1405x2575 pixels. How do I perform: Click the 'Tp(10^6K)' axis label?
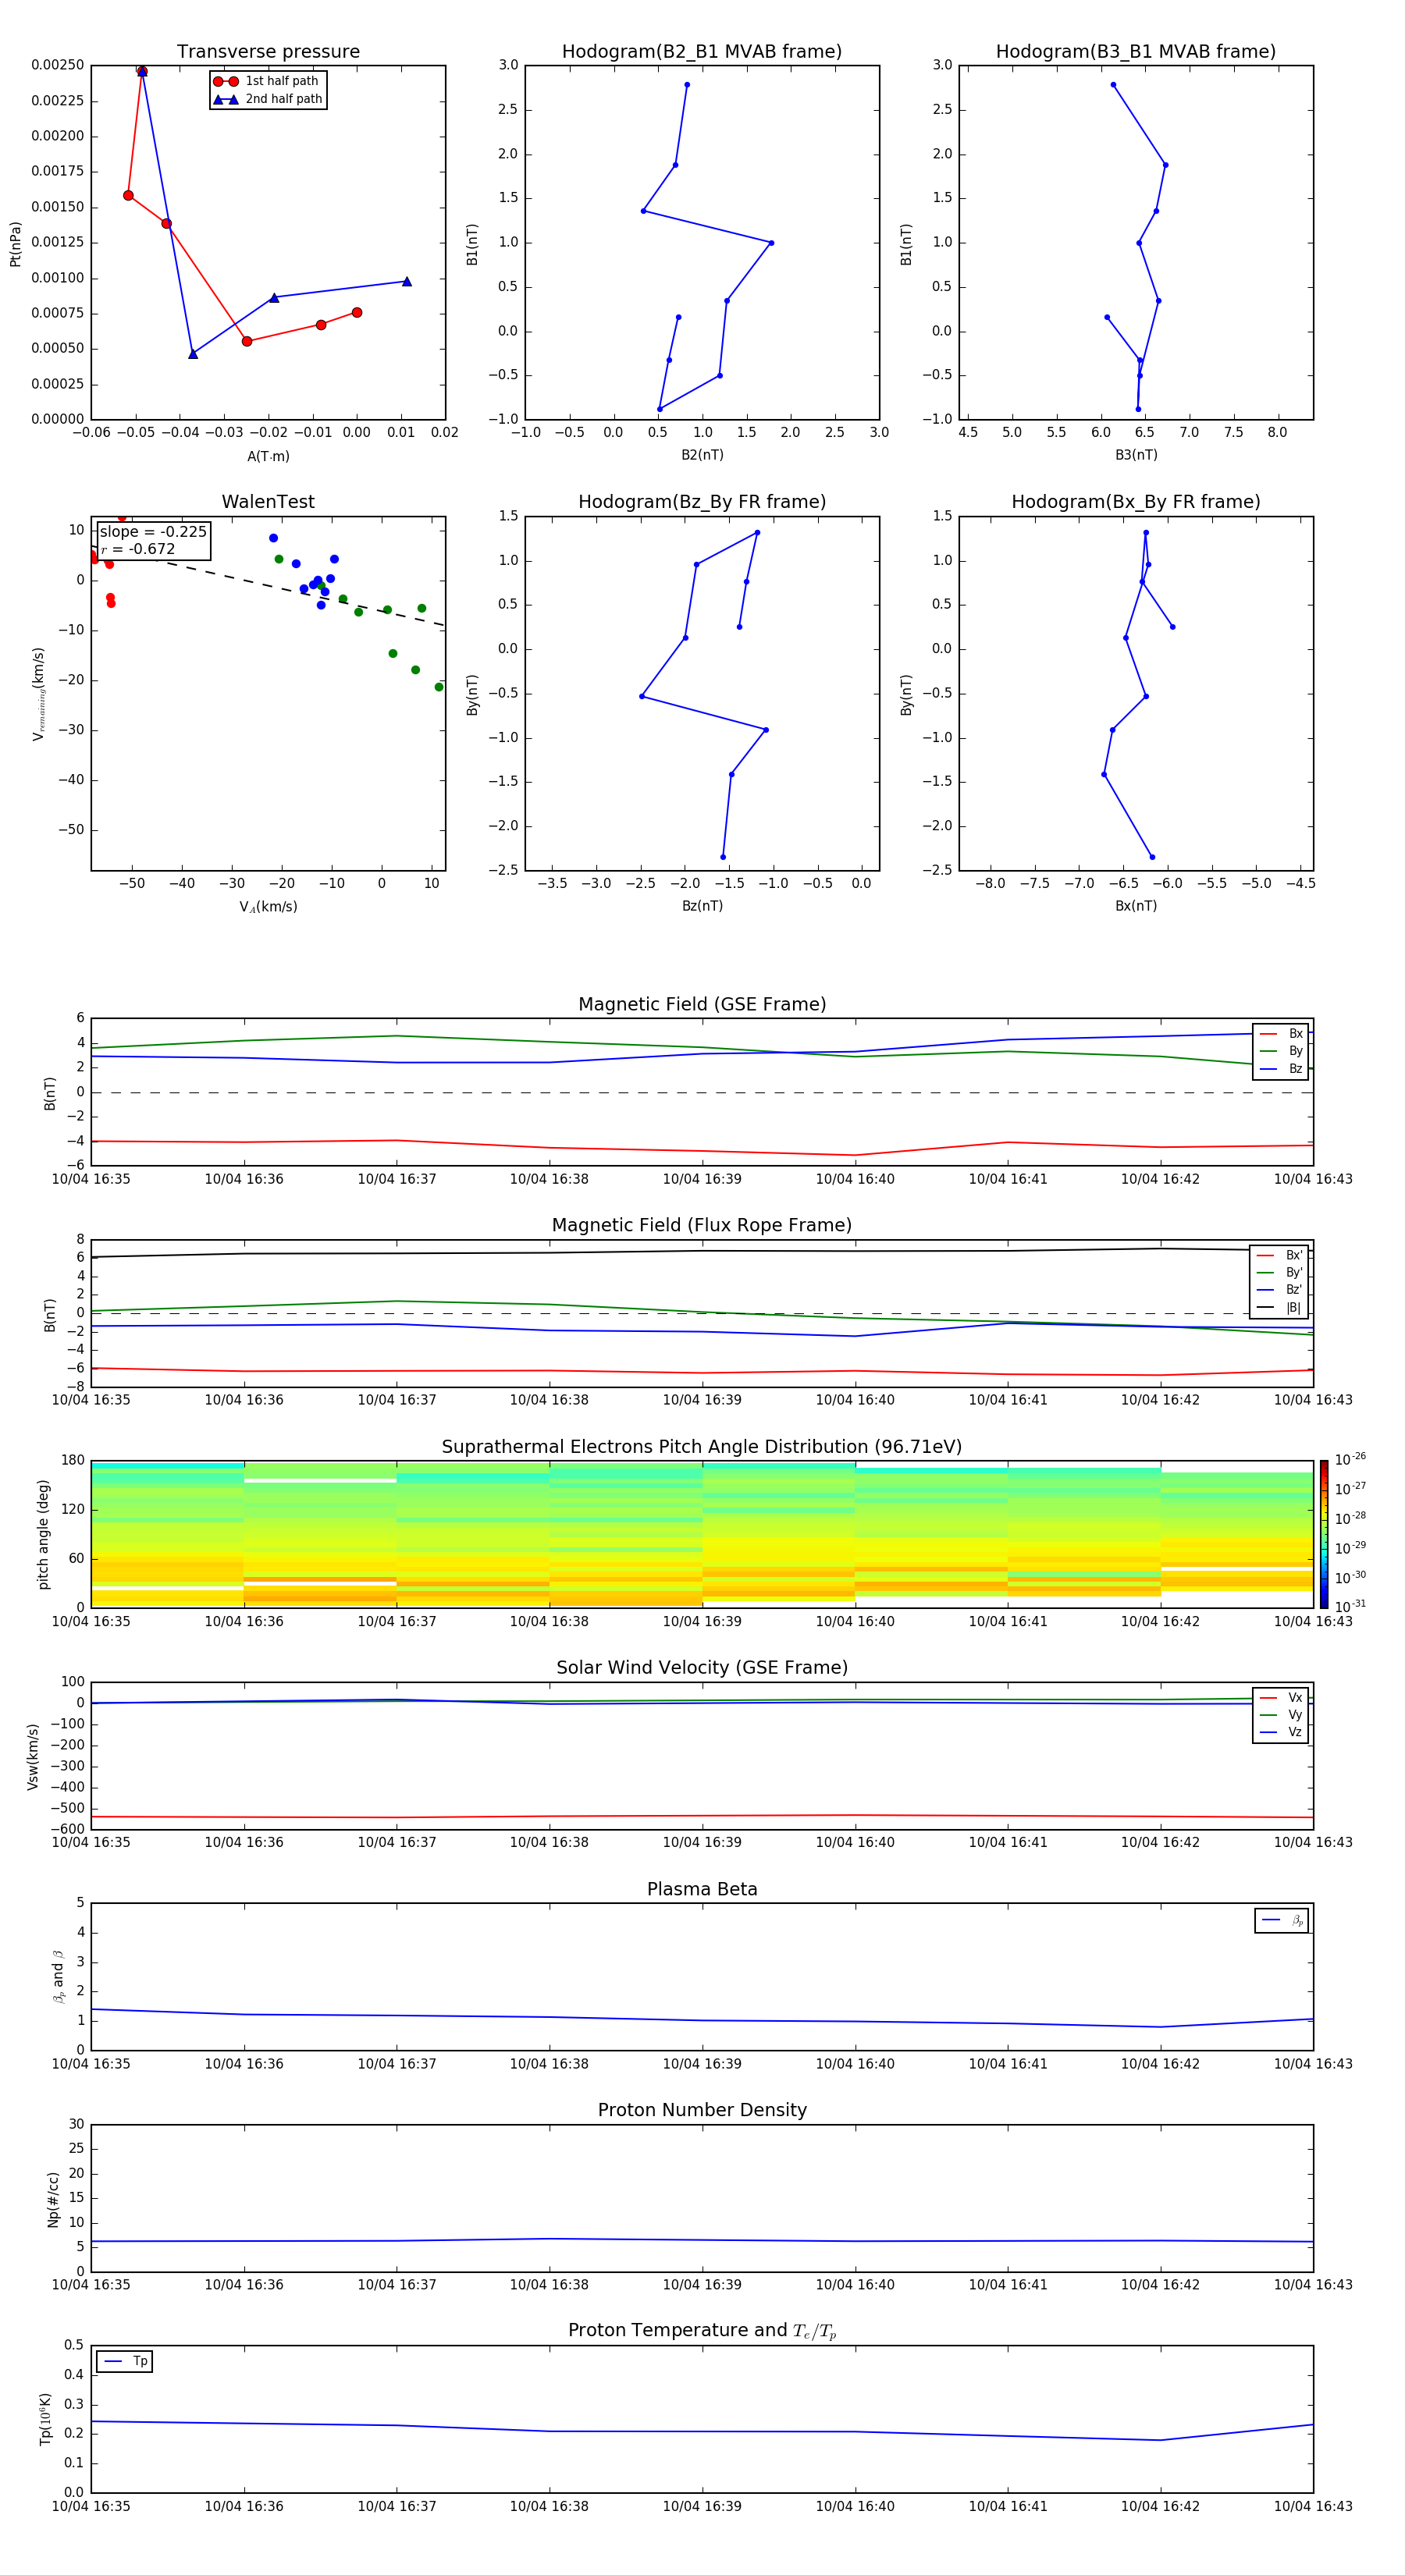(x=45, y=2419)
